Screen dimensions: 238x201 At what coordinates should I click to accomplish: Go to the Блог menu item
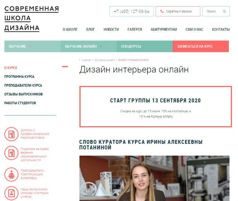(x=90, y=29)
